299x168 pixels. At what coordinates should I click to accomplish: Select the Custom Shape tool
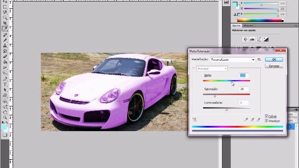[5, 95]
